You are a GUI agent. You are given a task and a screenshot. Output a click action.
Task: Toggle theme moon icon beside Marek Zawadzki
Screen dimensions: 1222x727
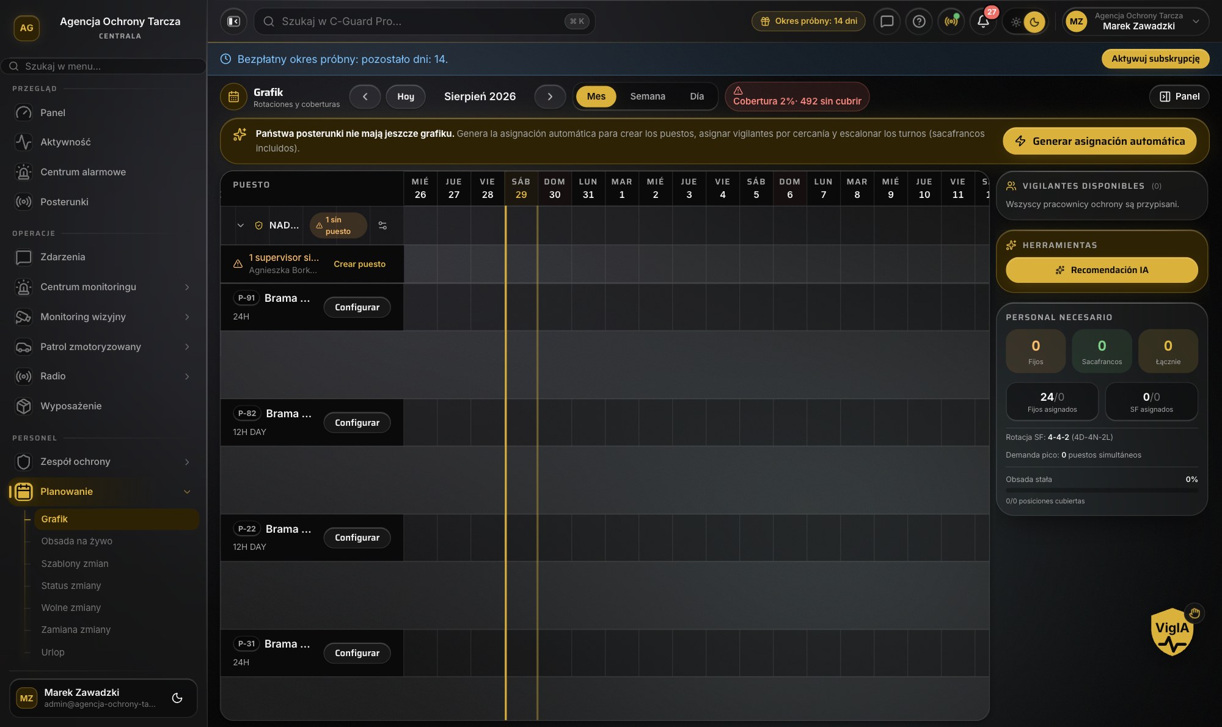point(177,698)
